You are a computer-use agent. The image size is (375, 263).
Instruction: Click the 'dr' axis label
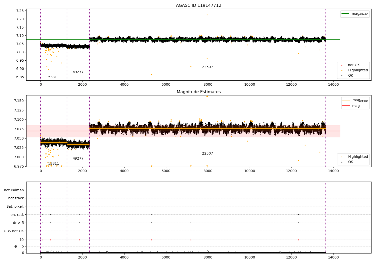(x=16, y=246)
